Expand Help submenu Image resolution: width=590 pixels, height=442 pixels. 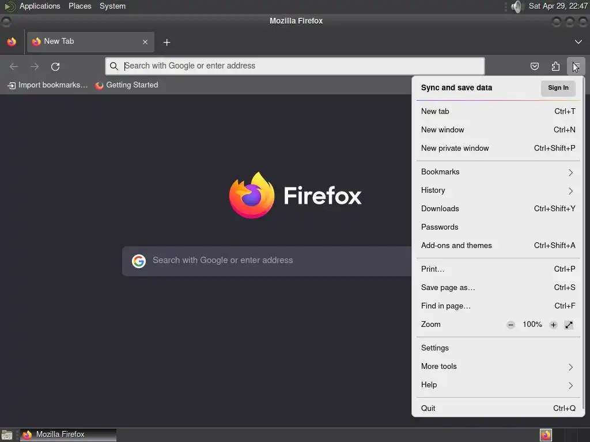(x=498, y=385)
